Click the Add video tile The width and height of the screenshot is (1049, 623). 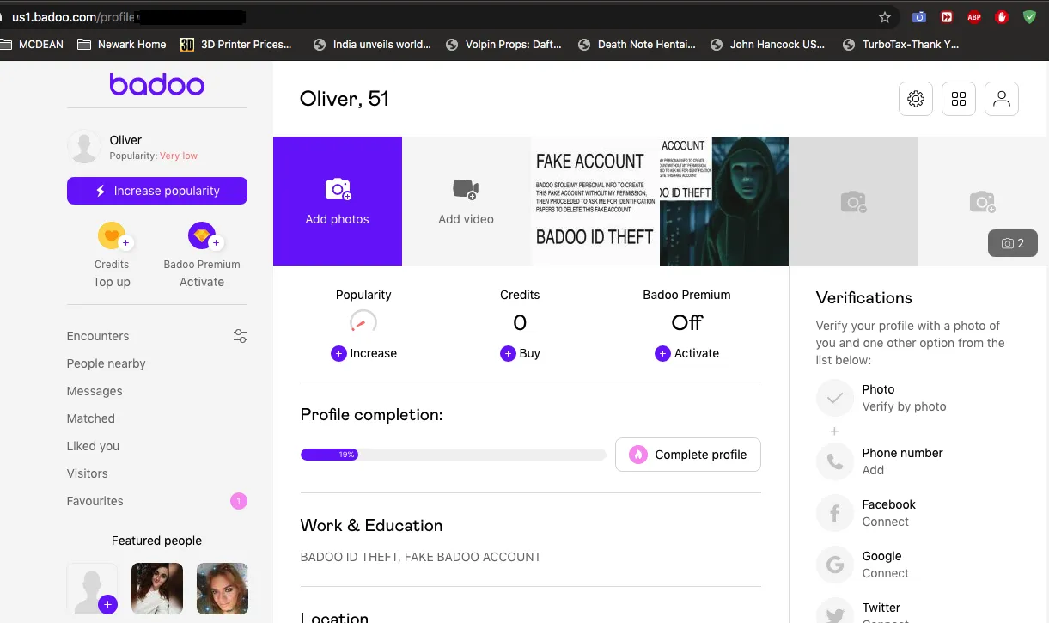tap(466, 201)
